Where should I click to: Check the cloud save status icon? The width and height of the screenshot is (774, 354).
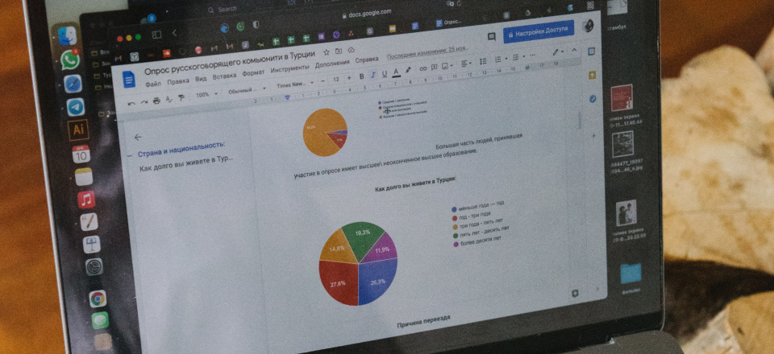point(351,50)
